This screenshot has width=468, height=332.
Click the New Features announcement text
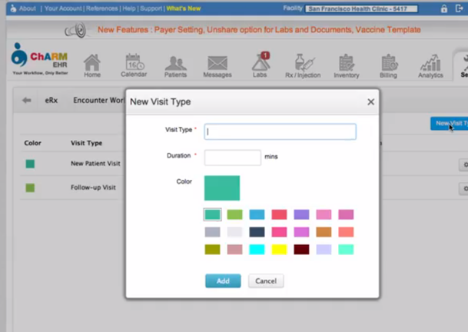click(x=259, y=30)
